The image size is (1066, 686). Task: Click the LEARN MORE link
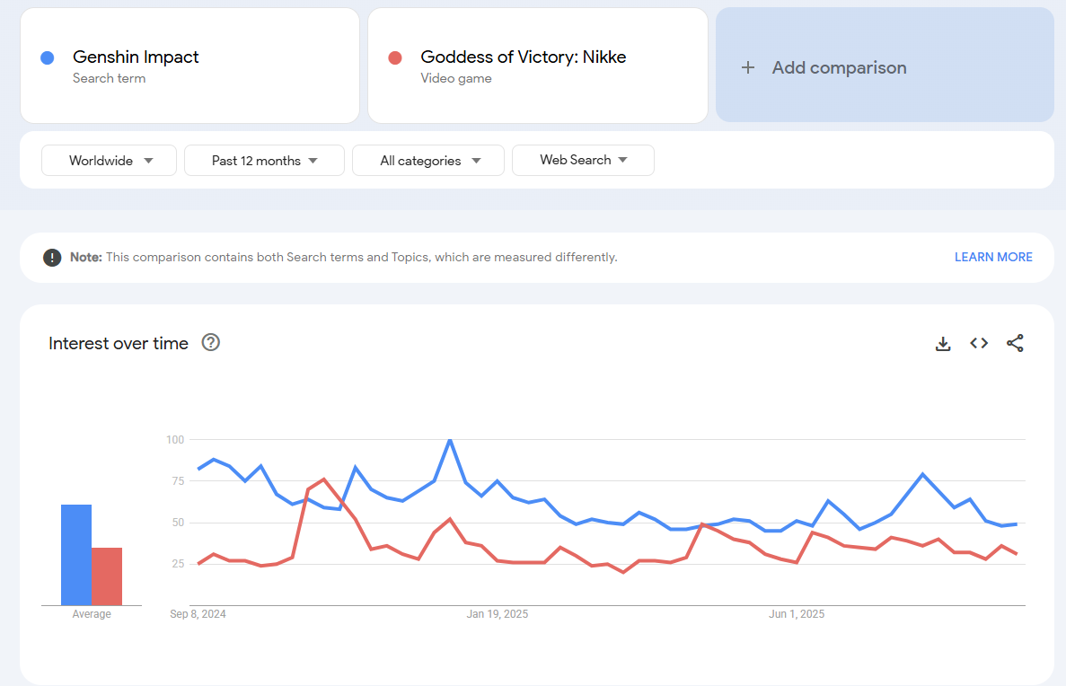[993, 257]
